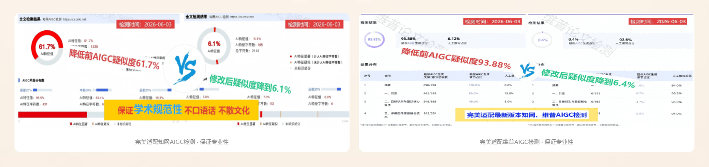This screenshot has width=709, height=167.
Task: Click the 6.1% AI特征值 donut chart
Action: (x=214, y=46)
